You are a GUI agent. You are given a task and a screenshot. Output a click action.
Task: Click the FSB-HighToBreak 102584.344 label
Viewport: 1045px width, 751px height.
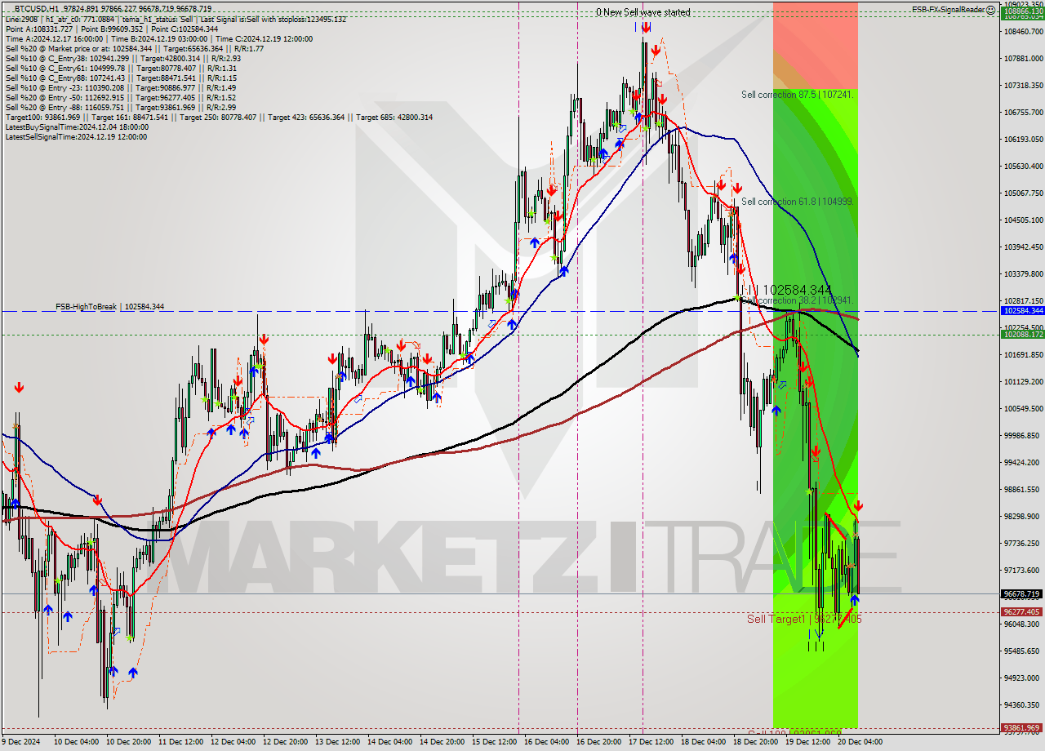(109, 307)
